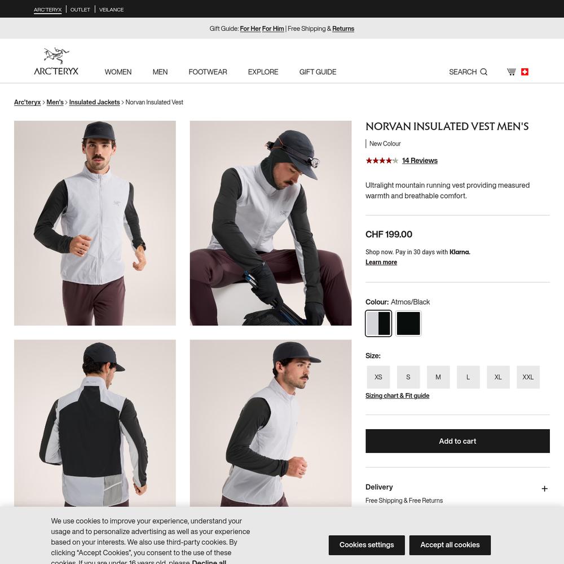Click the Arc'teryx bird logo
564x564 pixels.
tap(56, 61)
